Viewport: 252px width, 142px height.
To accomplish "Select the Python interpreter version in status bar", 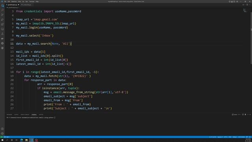I will (x=241, y=137).
